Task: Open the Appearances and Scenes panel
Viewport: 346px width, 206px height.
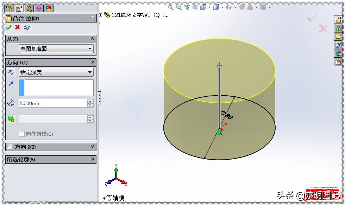Action: (x=338, y=53)
